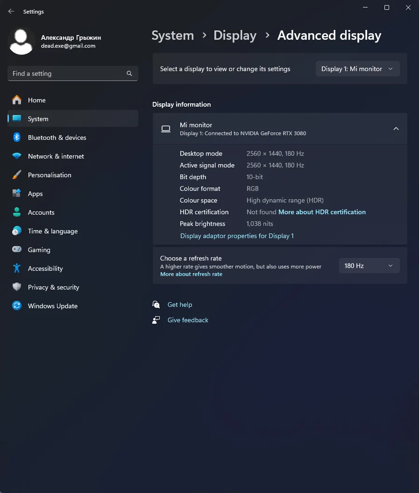
Task: Click the Personalisation paintbrush icon
Action: 17,175
